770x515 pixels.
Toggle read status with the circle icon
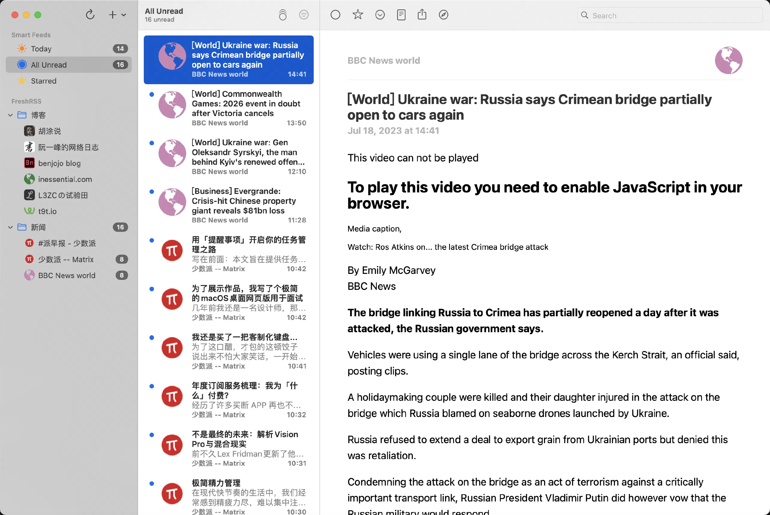click(335, 15)
